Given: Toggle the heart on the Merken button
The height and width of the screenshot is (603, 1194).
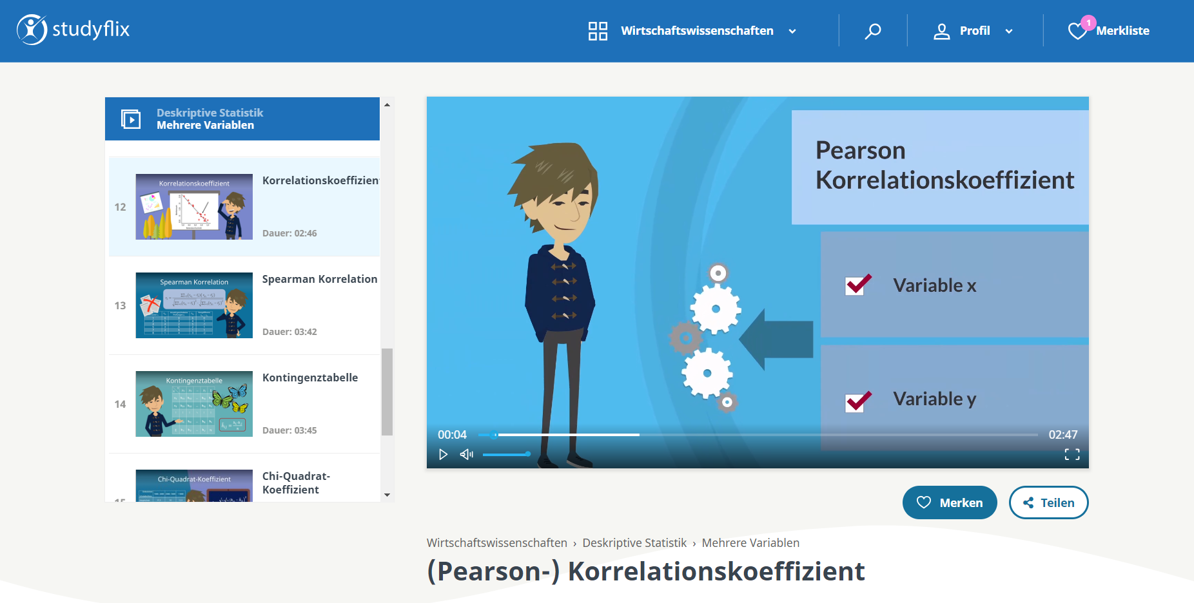Looking at the screenshot, I should pyautogui.click(x=924, y=503).
